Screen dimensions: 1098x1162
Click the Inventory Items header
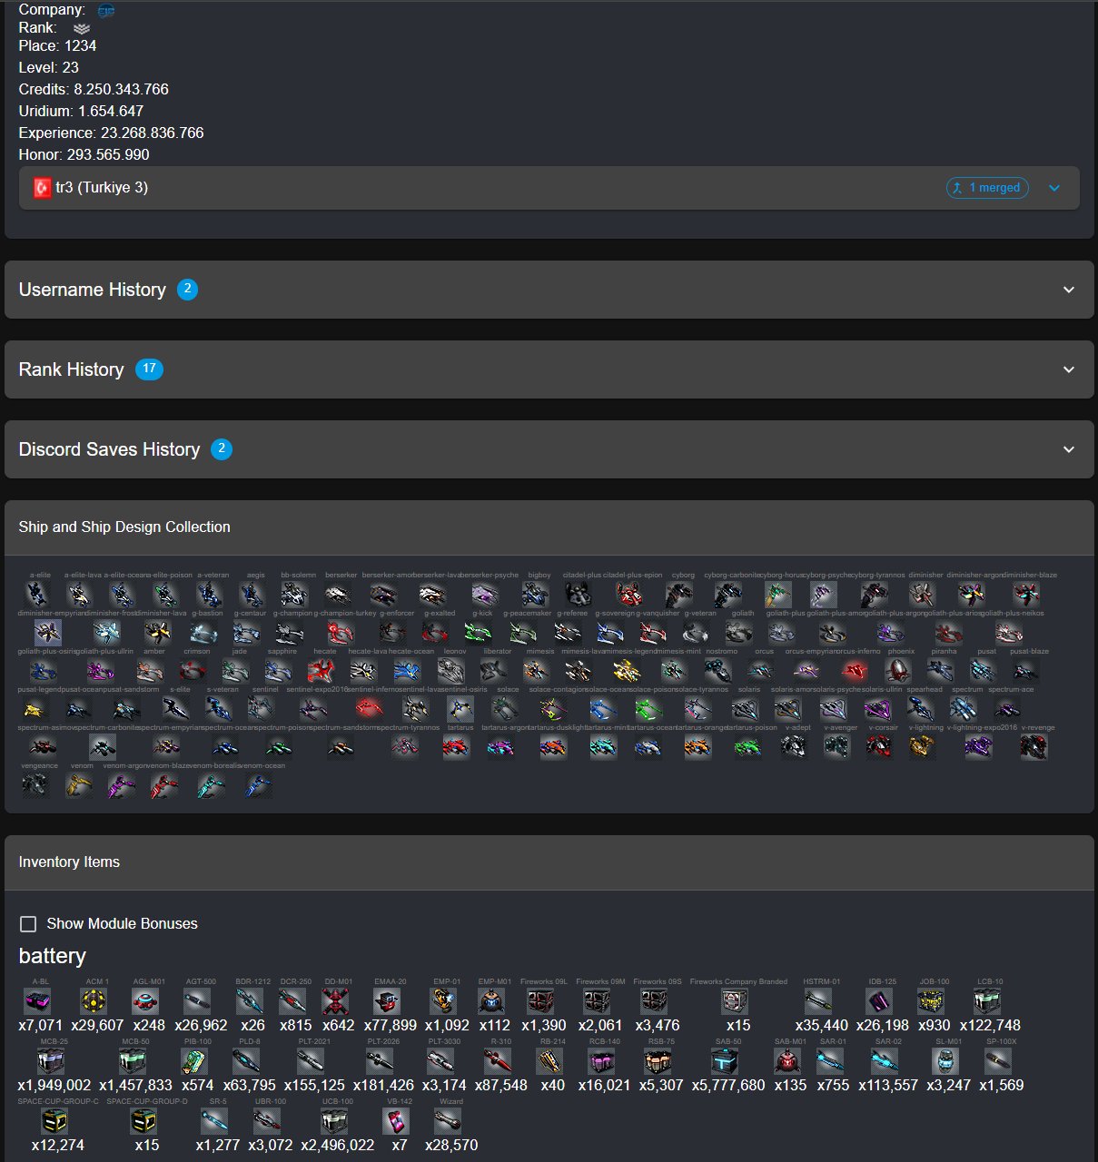click(x=69, y=862)
